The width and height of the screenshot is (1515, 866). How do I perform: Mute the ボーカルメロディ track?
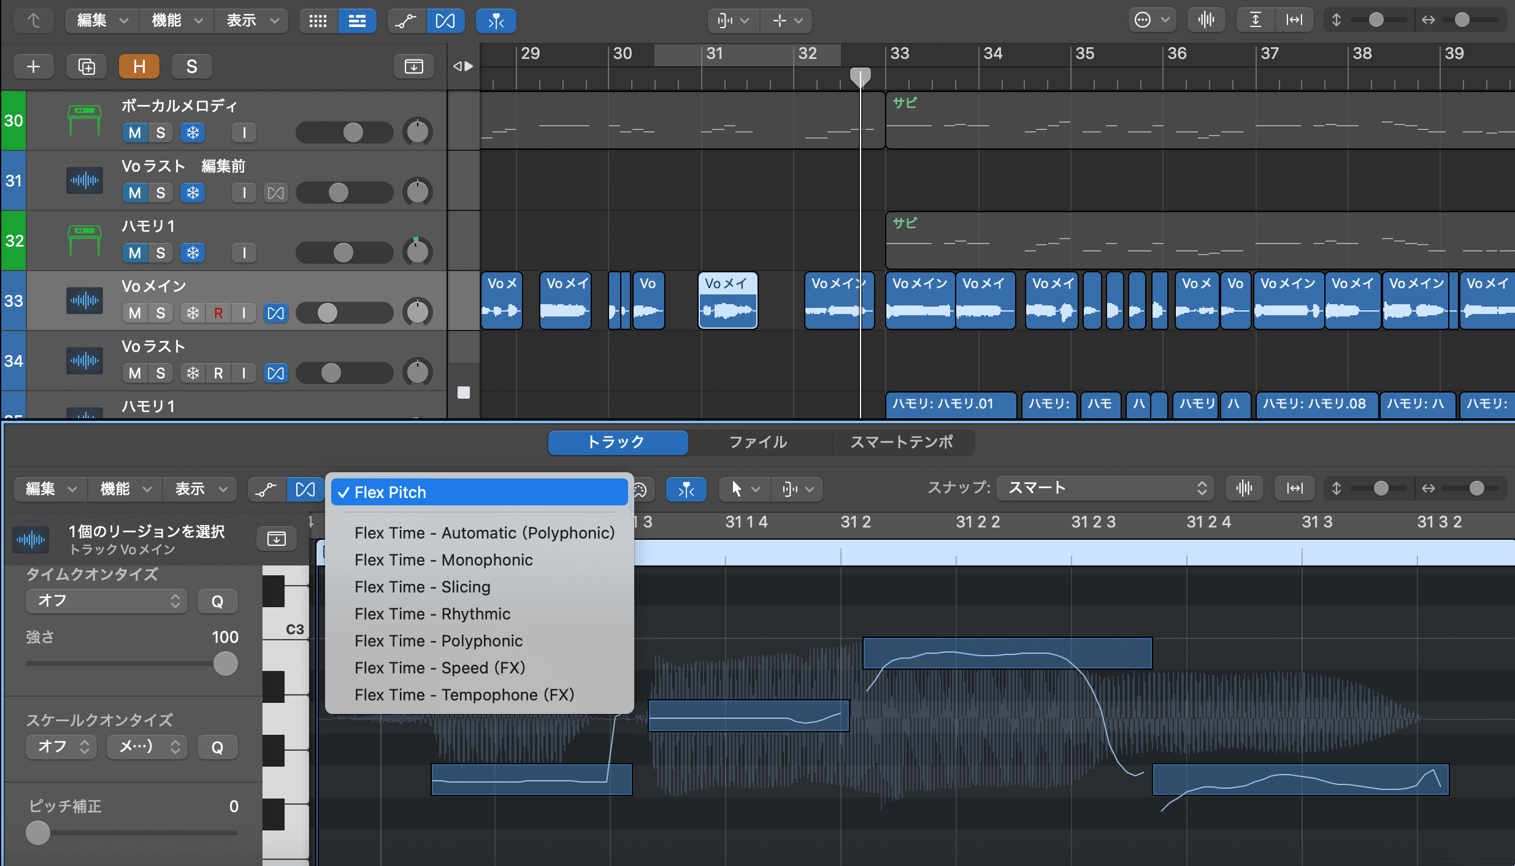[134, 132]
